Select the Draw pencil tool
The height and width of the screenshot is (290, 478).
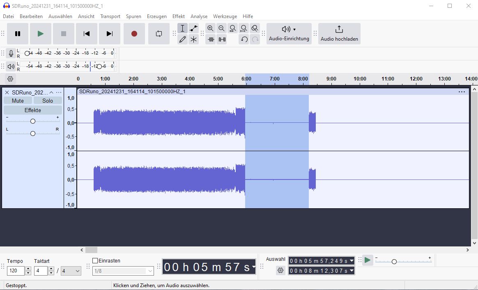[x=183, y=39]
